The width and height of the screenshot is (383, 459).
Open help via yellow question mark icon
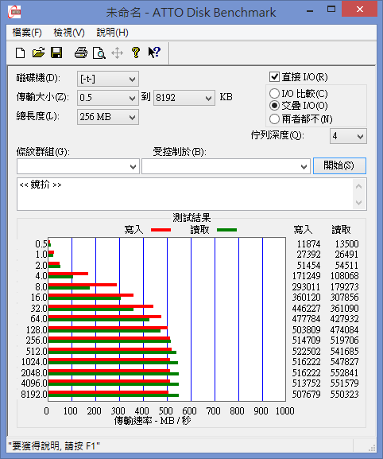click(x=136, y=53)
